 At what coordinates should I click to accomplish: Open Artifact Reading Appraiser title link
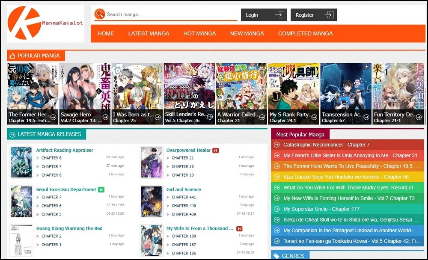[65, 150]
